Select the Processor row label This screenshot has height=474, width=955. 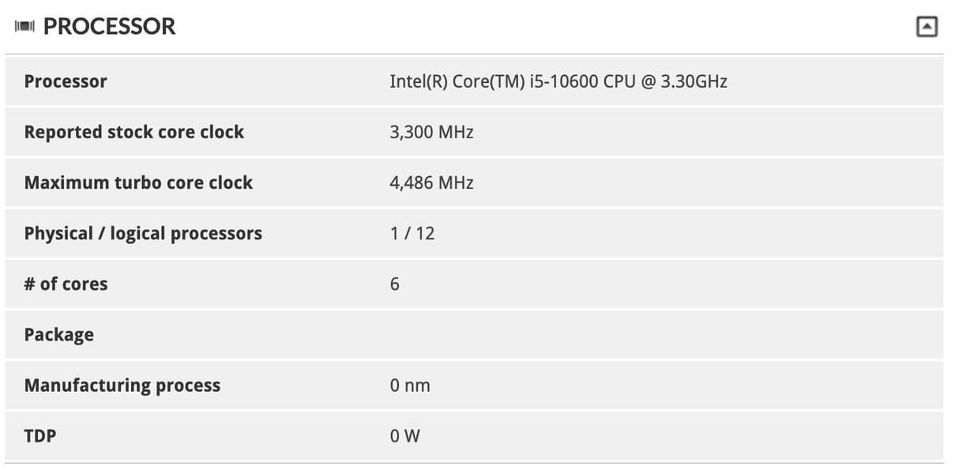click(x=66, y=81)
